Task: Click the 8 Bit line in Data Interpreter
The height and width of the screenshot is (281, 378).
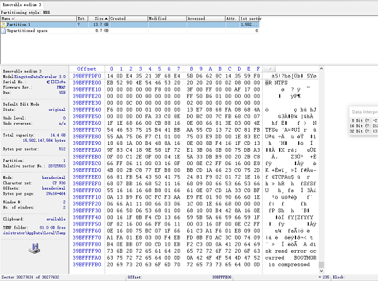Action: [x=364, y=120]
